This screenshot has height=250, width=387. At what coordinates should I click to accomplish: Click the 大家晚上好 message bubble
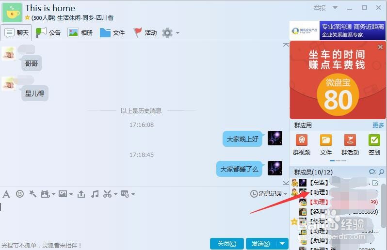click(242, 139)
